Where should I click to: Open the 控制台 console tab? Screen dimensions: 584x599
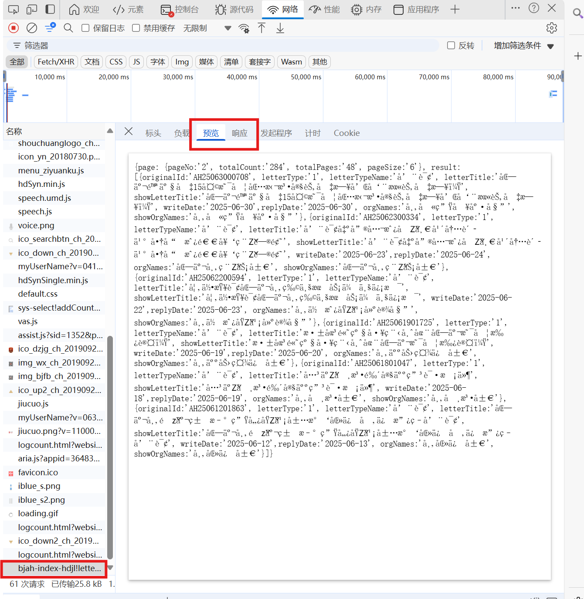pyautogui.click(x=179, y=9)
